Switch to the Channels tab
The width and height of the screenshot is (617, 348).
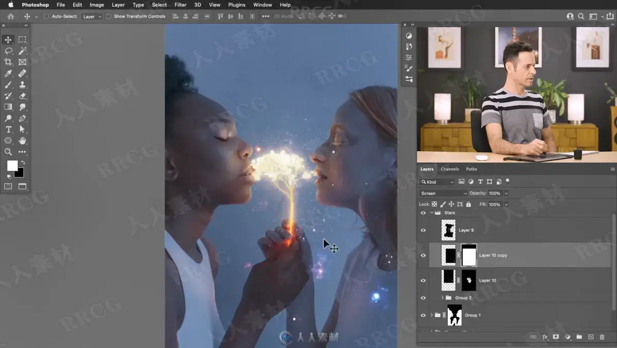click(449, 169)
